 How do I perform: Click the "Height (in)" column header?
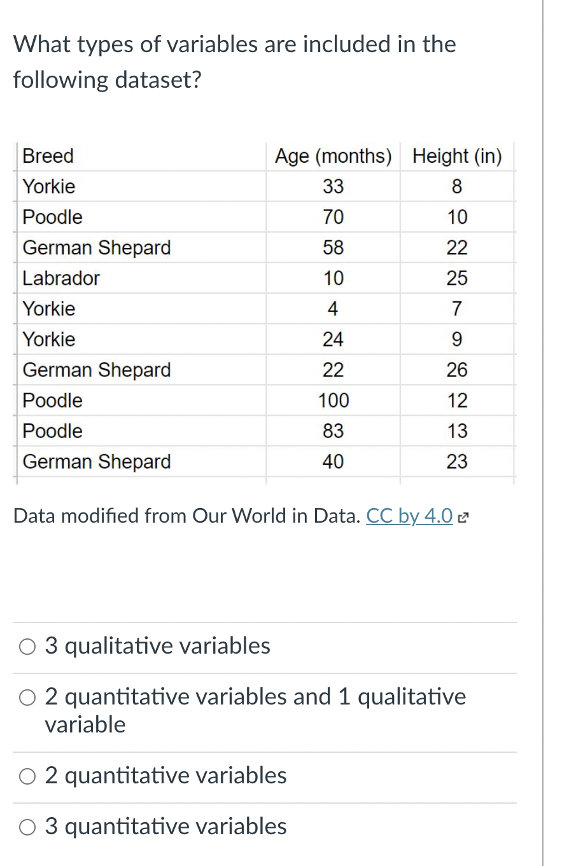pyautogui.click(x=457, y=156)
